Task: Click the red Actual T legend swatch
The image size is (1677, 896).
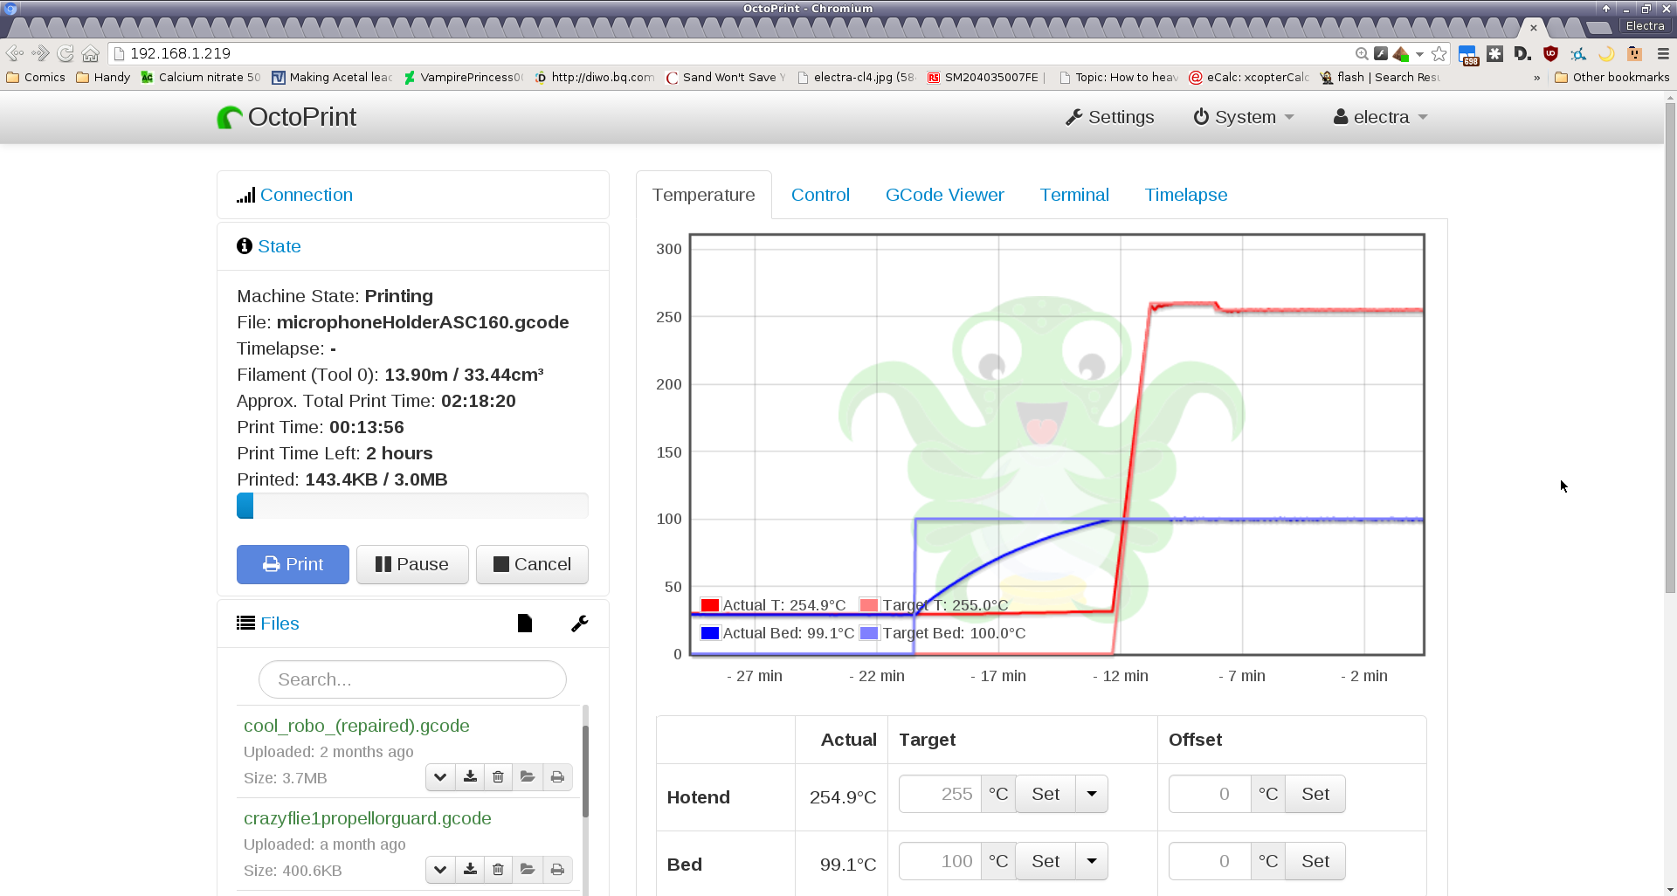Action: tap(710, 605)
